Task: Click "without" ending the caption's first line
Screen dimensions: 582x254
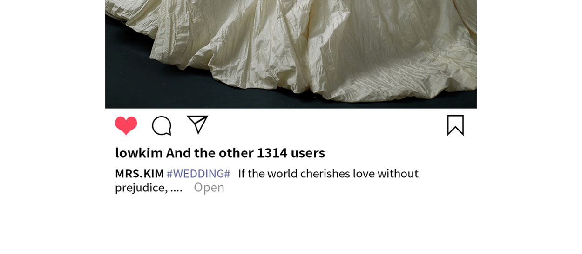Action: pos(398,174)
